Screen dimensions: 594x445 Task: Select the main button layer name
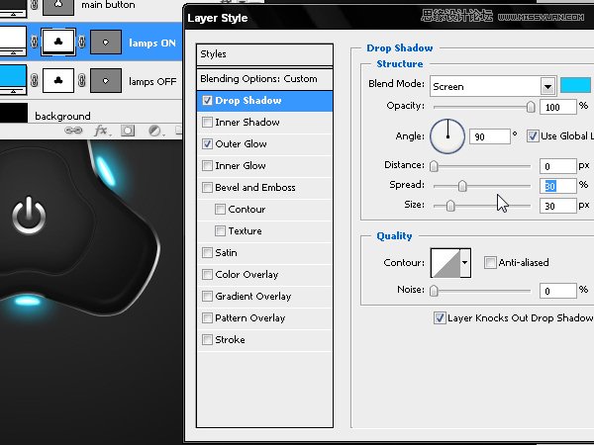point(108,5)
